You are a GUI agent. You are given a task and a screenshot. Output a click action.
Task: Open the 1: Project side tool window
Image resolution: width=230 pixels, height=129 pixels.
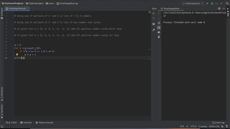click(x=2, y=13)
